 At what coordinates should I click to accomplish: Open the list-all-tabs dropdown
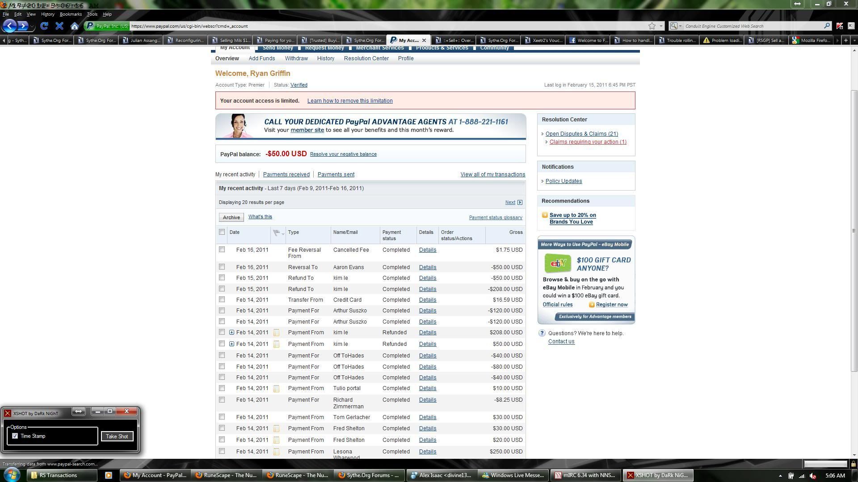[854, 40]
